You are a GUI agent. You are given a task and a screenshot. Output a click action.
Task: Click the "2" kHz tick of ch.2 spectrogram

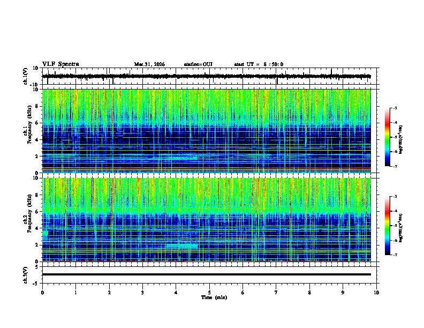[x=37, y=245]
